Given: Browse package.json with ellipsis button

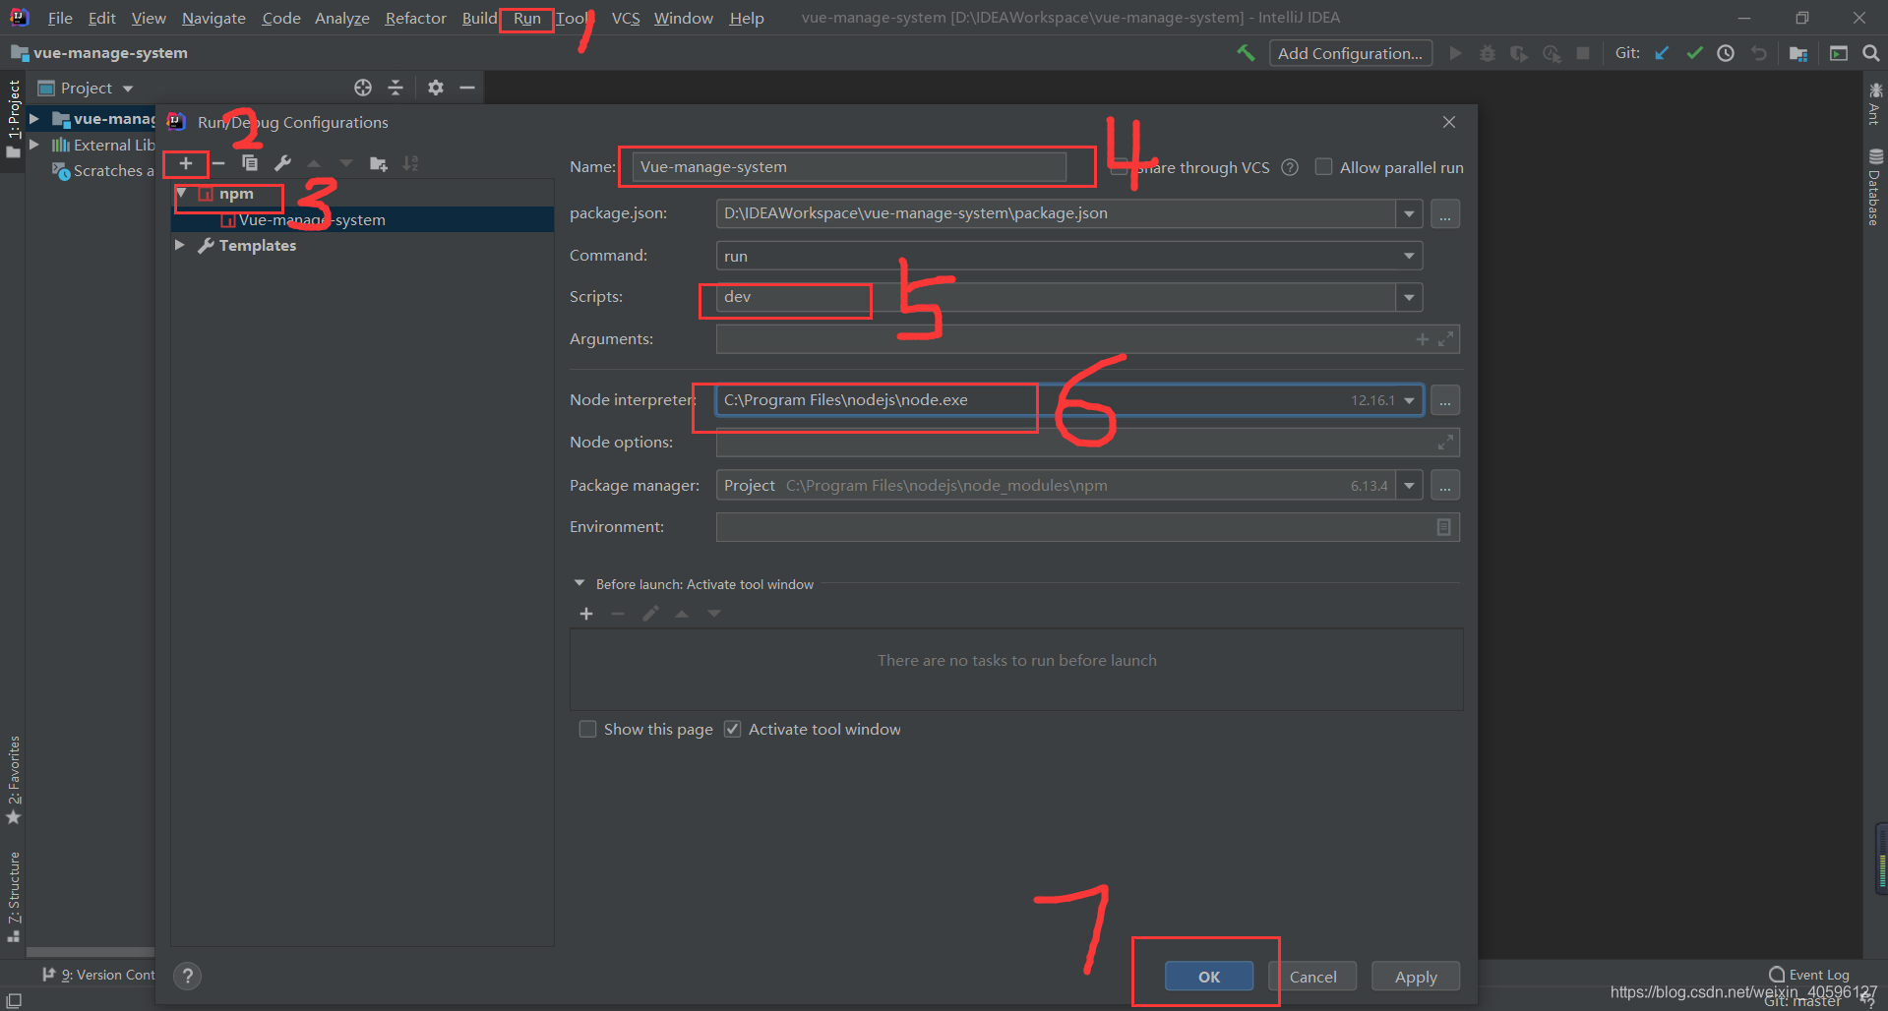Looking at the screenshot, I should coord(1445,213).
